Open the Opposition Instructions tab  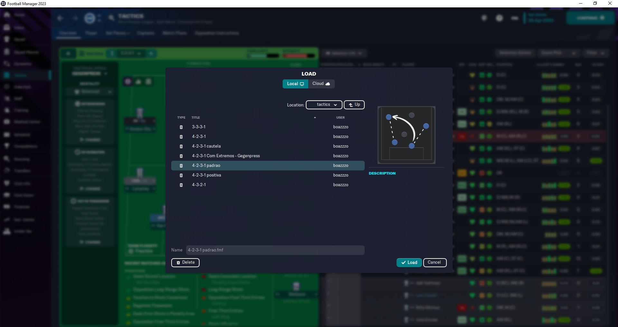click(217, 33)
